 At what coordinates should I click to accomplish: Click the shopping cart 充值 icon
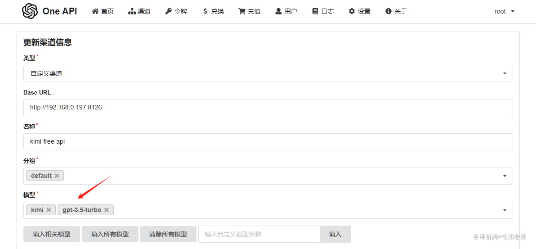coord(242,11)
